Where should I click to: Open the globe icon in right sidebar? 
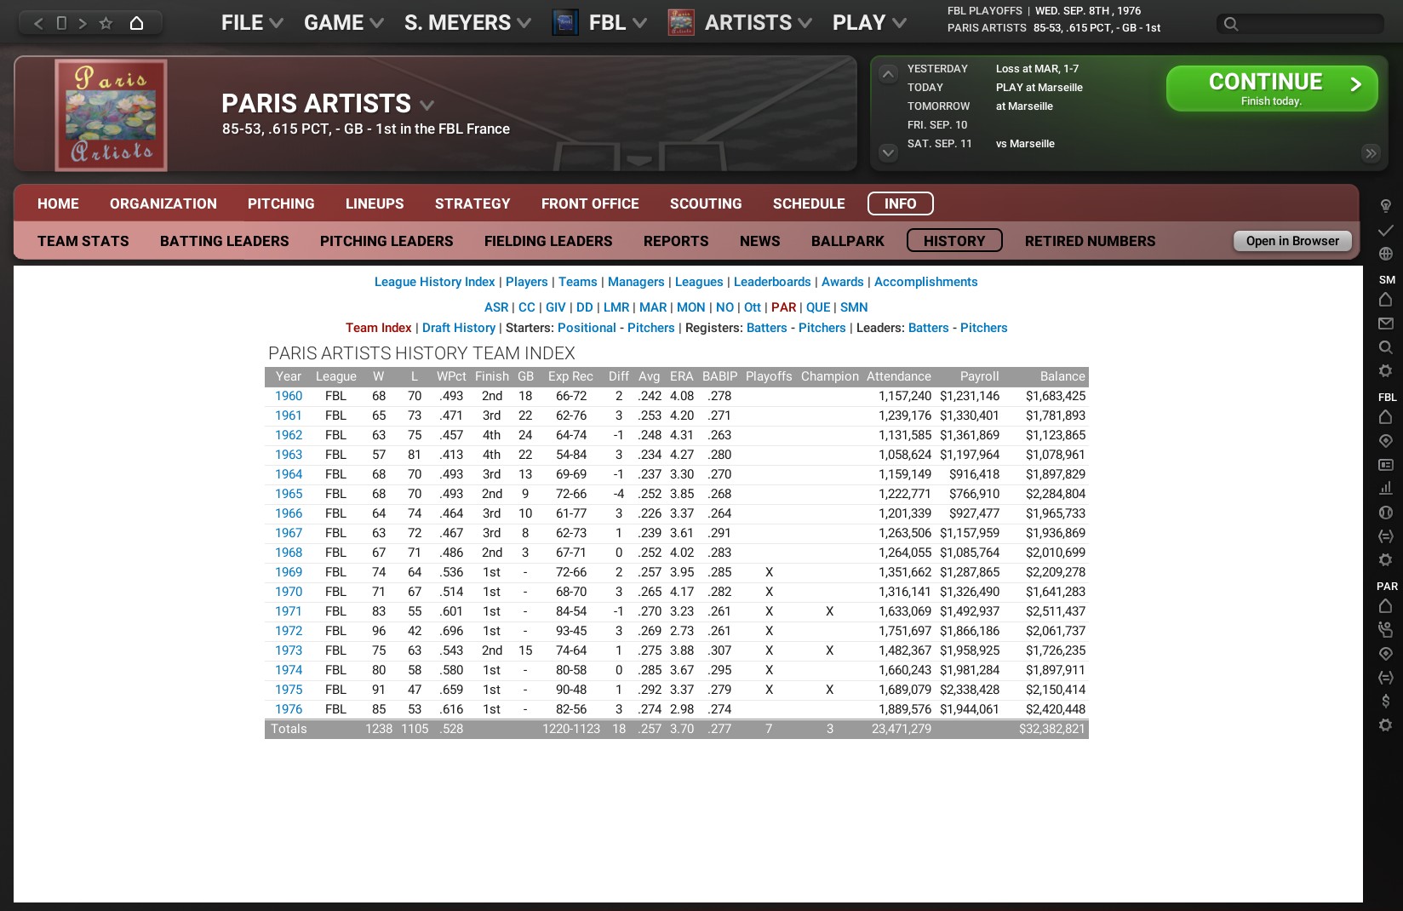click(1385, 254)
